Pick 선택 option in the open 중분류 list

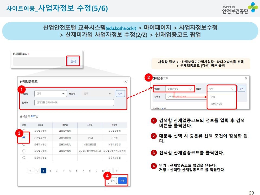(213, 97)
